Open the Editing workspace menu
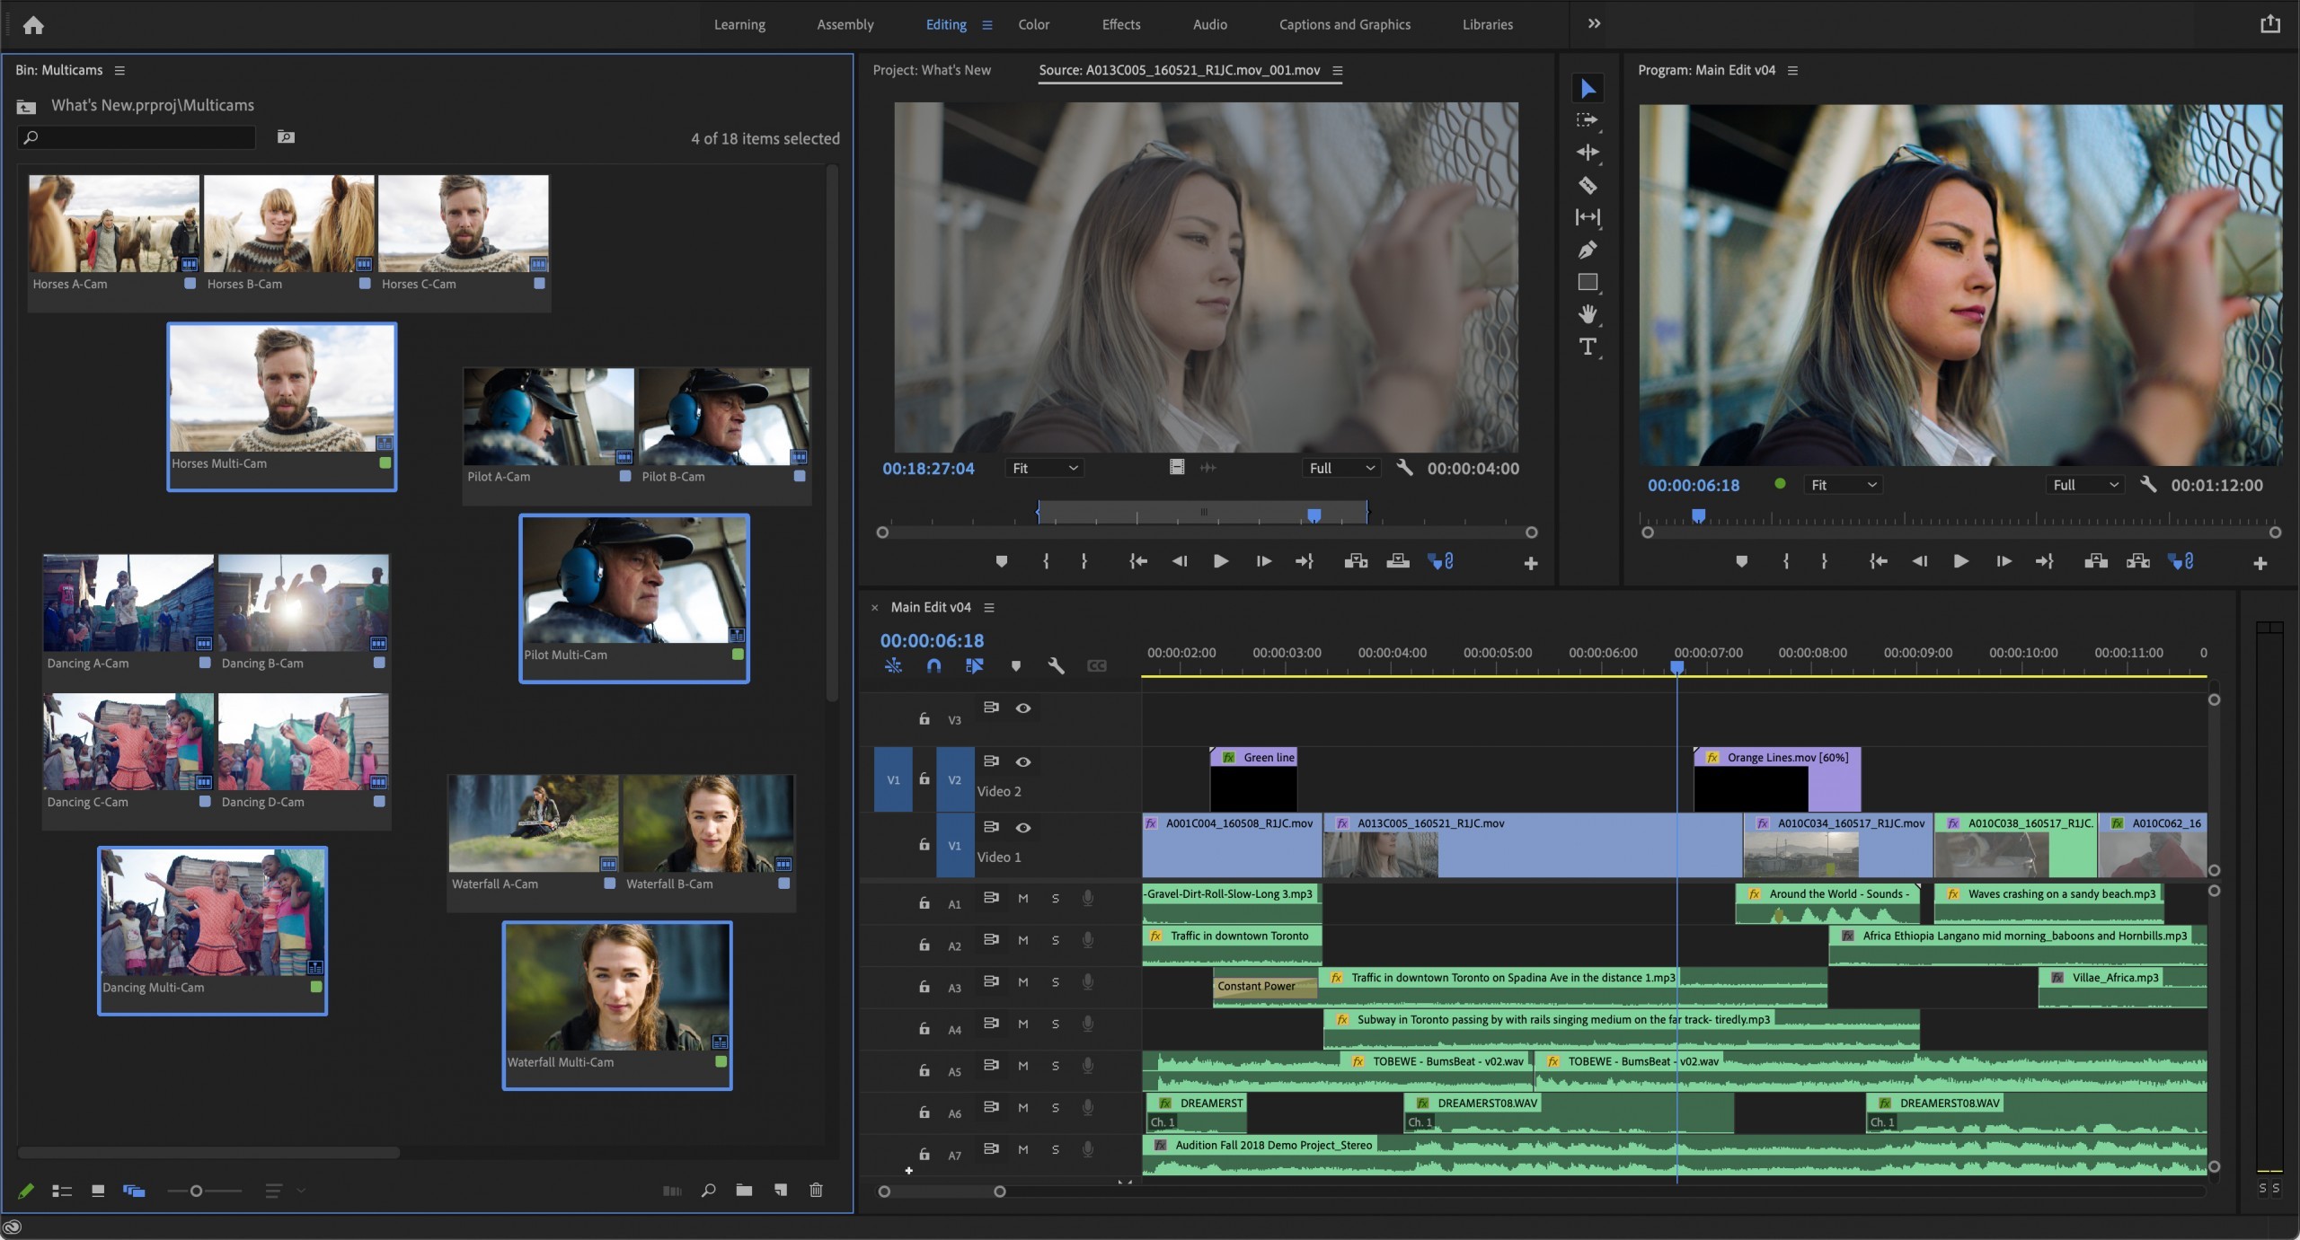 coord(987,25)
